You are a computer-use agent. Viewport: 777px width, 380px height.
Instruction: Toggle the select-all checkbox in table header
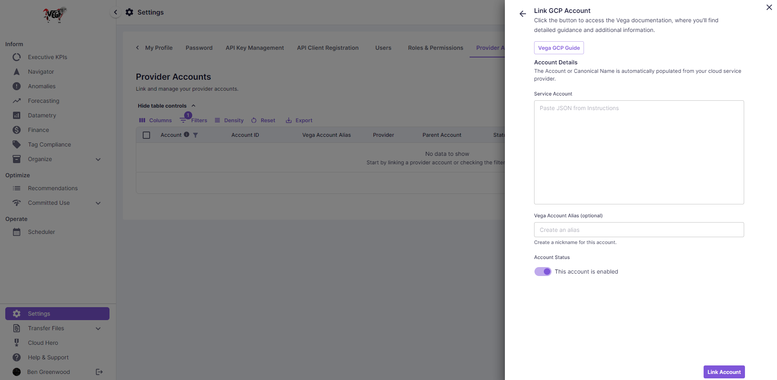pos(146,135)
